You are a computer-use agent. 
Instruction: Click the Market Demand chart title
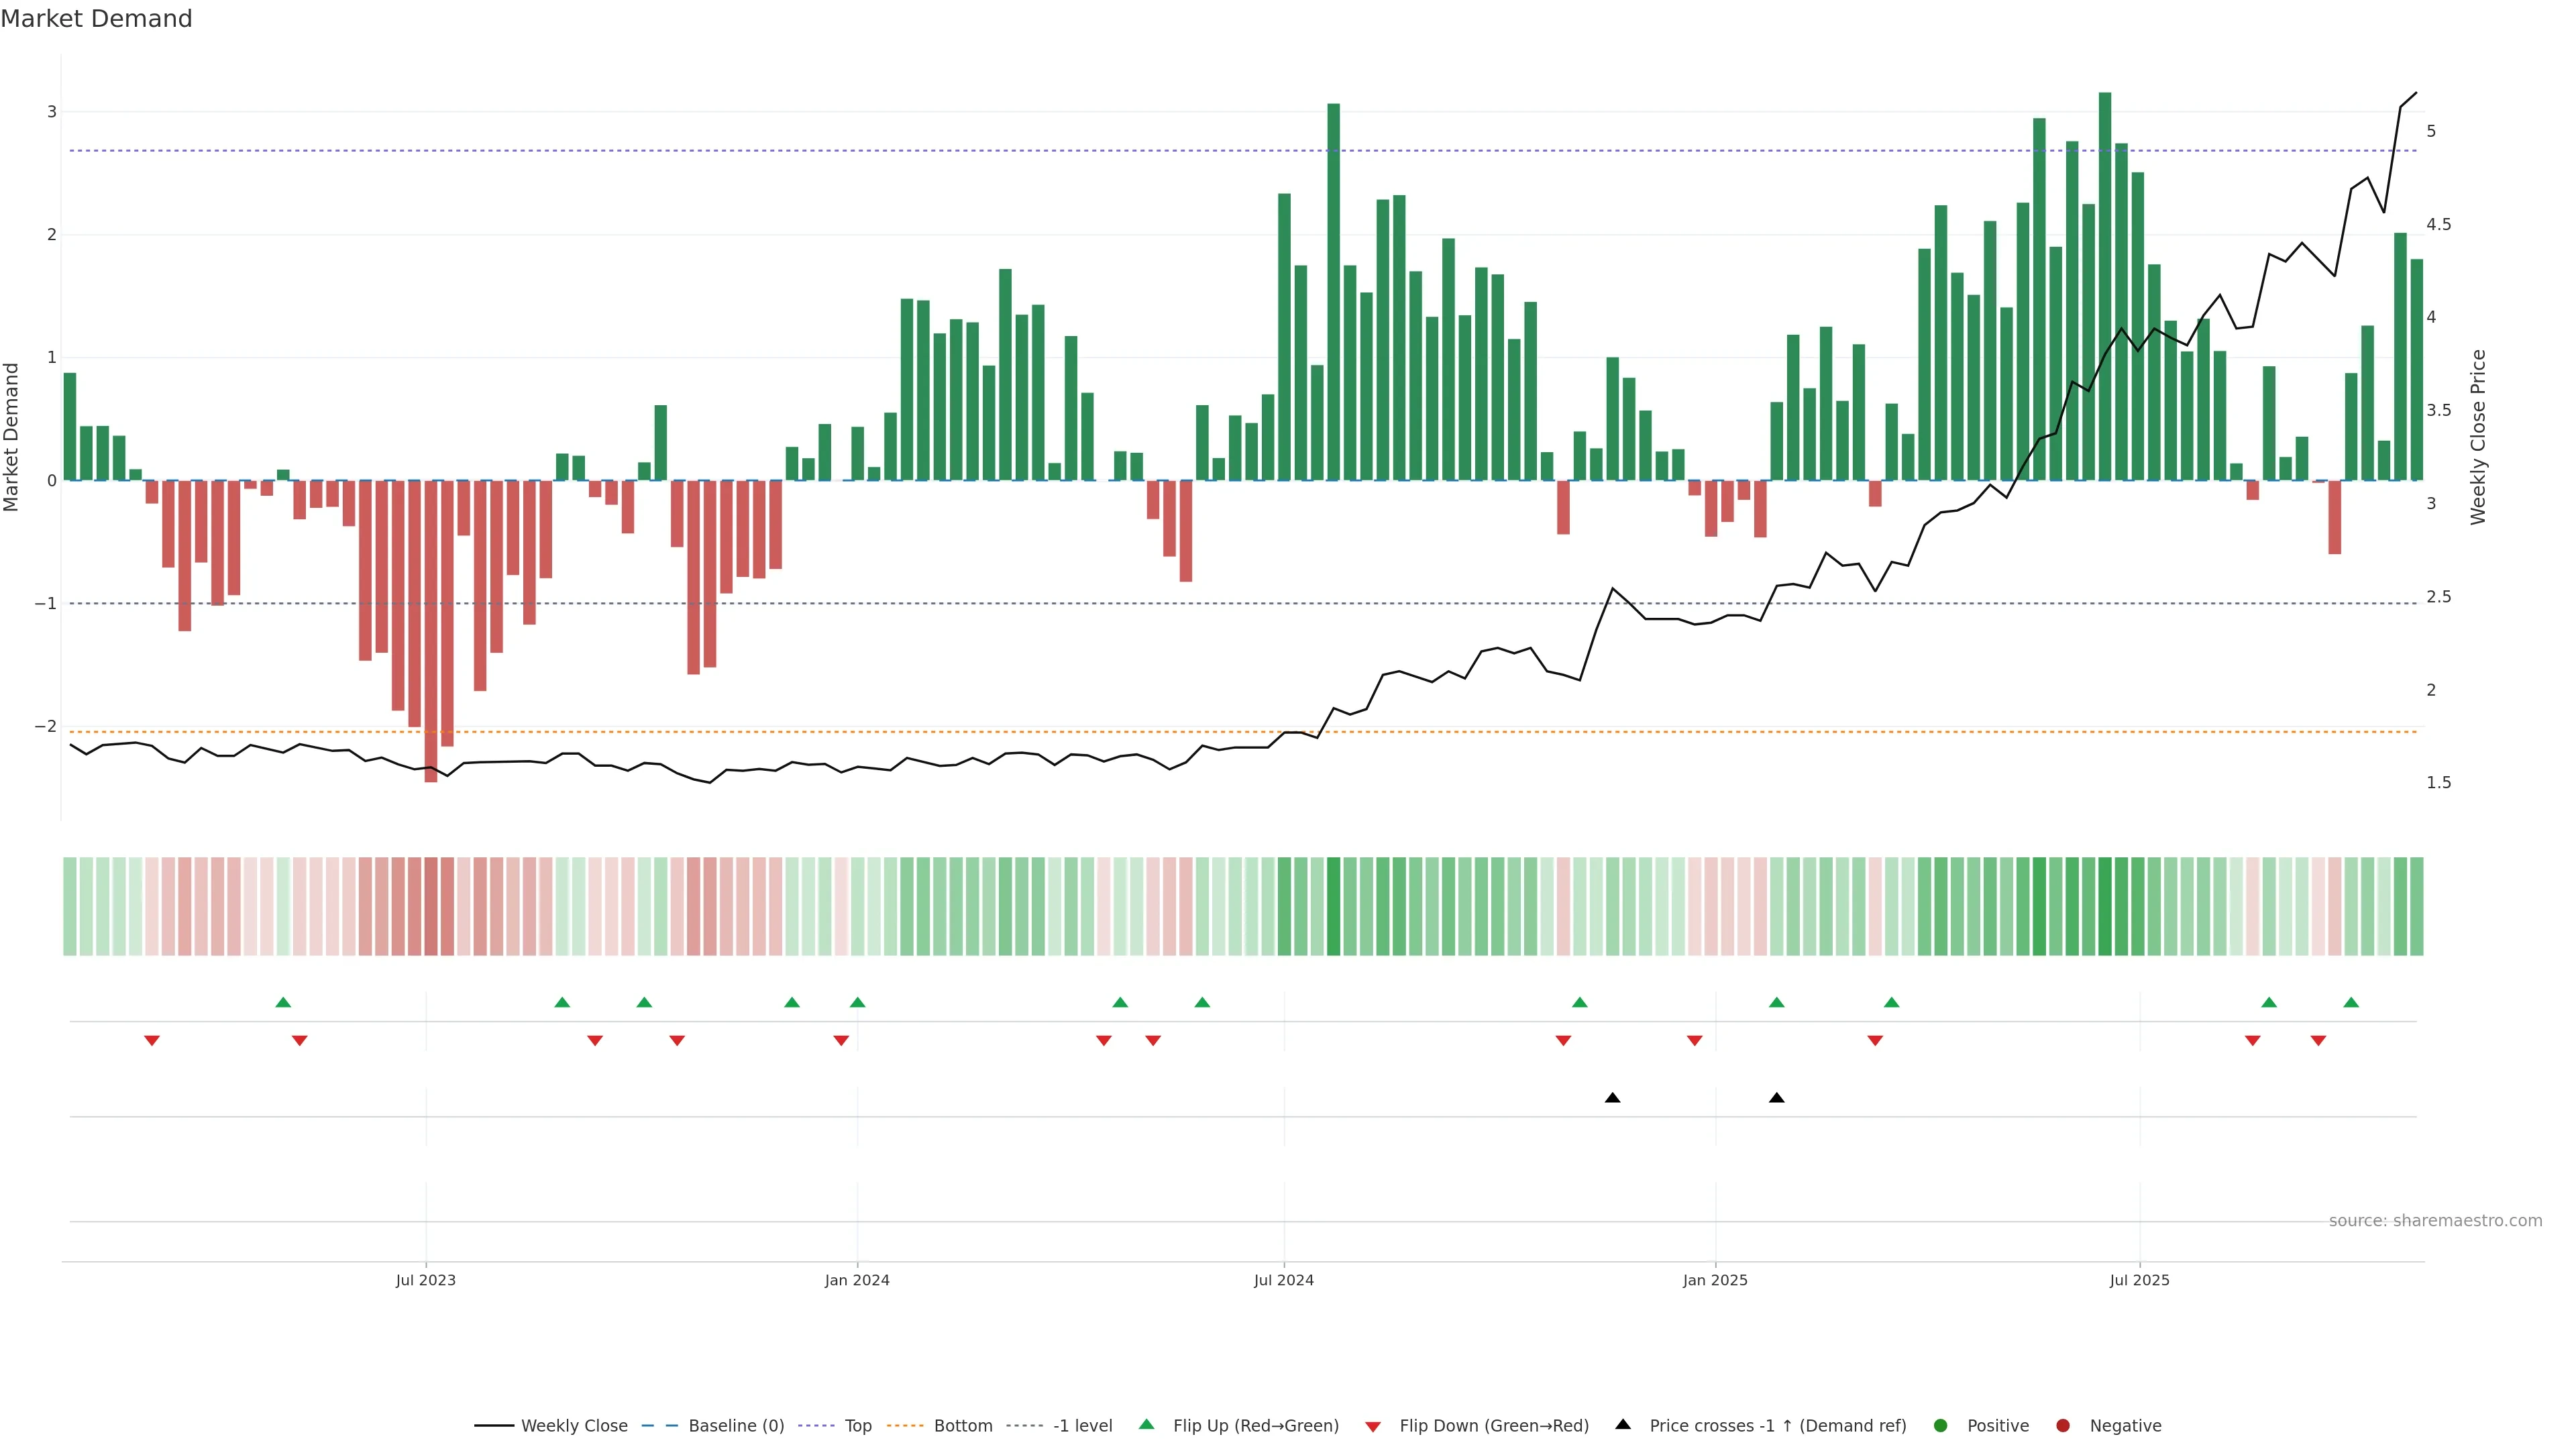pyautogui.click(x=97, y=19)
